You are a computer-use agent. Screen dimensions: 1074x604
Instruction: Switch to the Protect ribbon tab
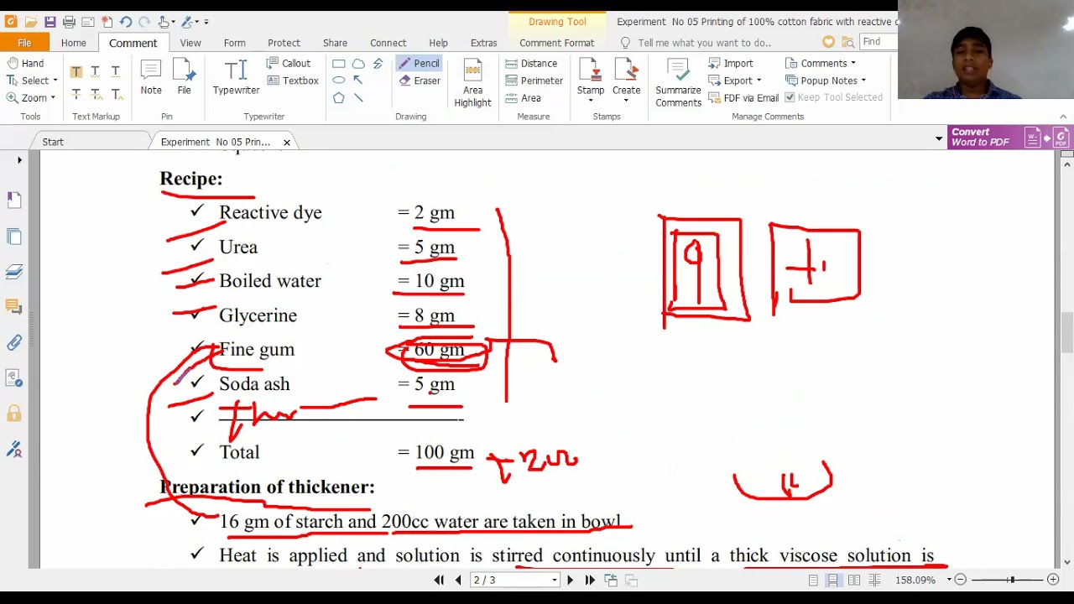(284, 43)
